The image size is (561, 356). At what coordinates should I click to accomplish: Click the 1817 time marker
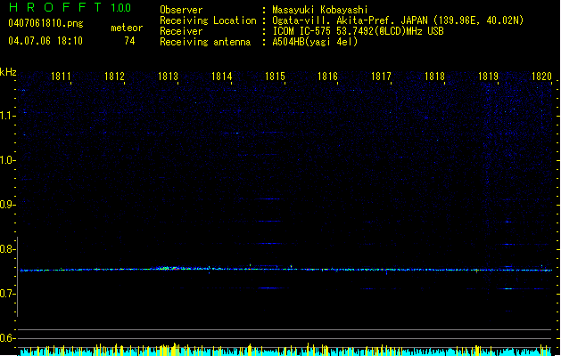[381, 77]
